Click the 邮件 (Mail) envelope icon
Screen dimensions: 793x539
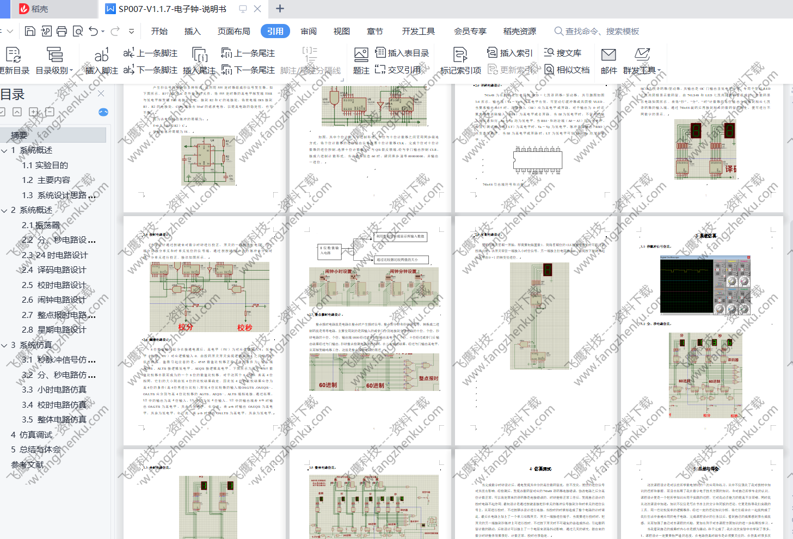click(x=608, y=54)
